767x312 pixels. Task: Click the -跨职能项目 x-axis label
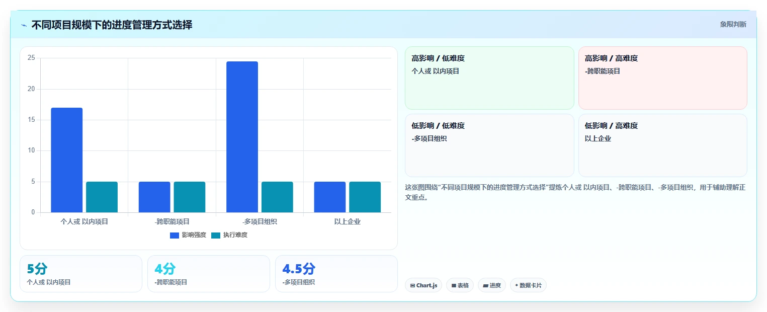pyautogui.click(x=172, y=221)
